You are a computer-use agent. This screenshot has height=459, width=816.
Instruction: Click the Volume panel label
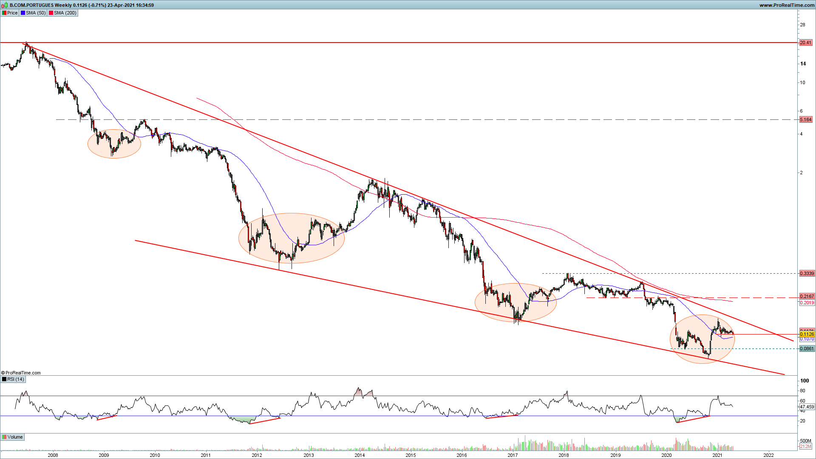pyautogui.click(x=15, y=437)
